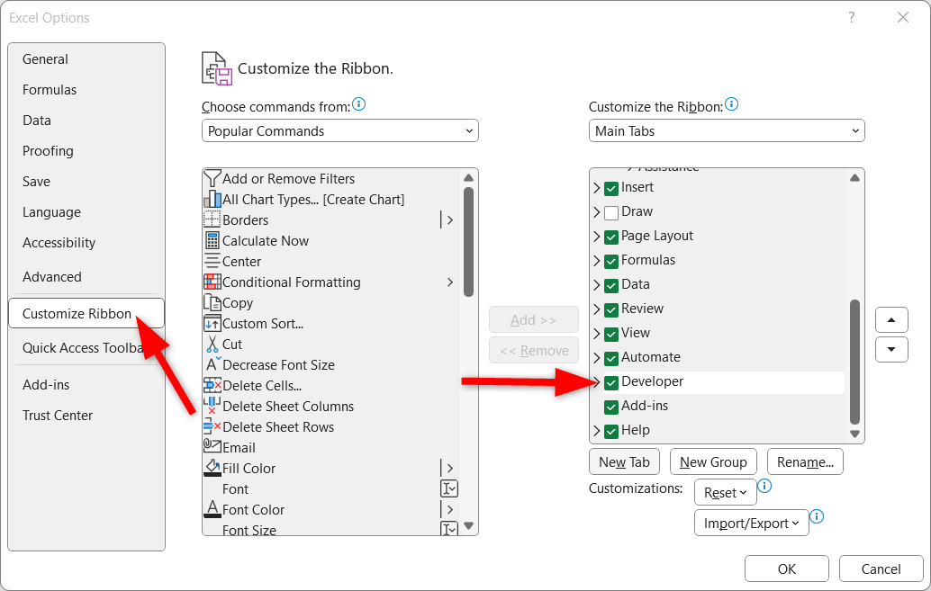Click the Email envelope icon
The height and width of the screenshot is (591, 931).
(x=212, y=445)
